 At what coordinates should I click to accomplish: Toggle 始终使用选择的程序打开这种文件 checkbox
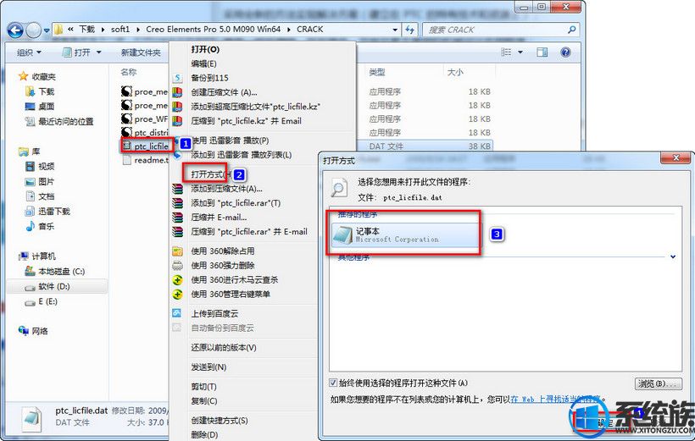(333, 383)
